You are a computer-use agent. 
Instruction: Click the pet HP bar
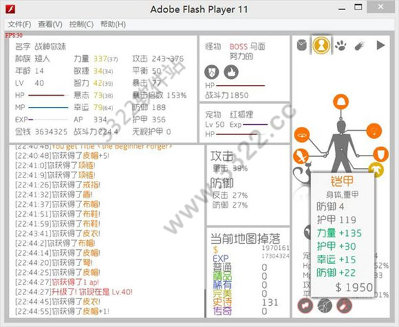tap(241, 134)
